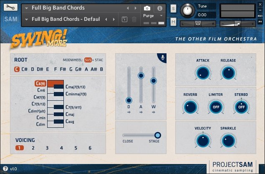Select root note F#

click(x=63, y=69)
